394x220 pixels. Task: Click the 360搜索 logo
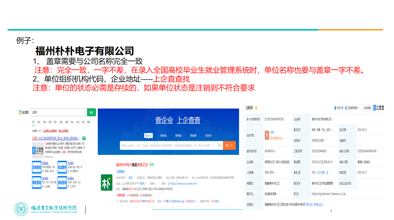(x=24, y=112)
